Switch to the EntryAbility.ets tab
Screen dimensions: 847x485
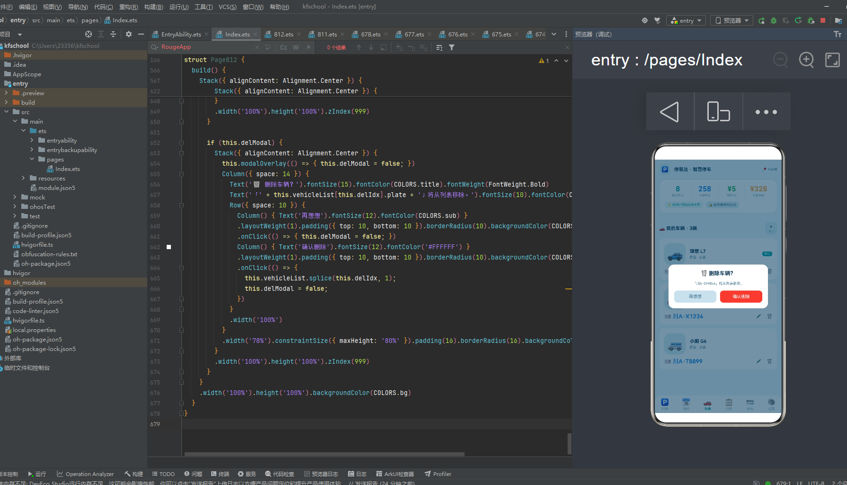(181, 34)
